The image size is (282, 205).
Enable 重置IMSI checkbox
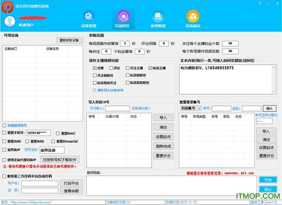(27, 141)
